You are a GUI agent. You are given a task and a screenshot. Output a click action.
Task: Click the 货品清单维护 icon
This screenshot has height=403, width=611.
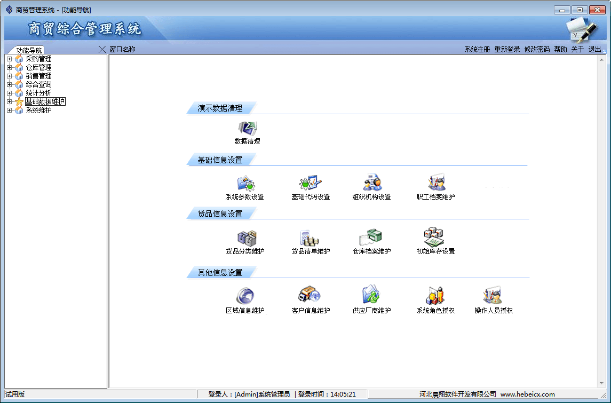(x=311, y=238)
